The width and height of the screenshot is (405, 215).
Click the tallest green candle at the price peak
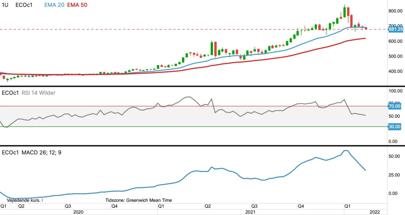344,12
